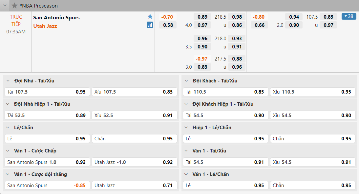This screenshot has height=194, width=359.
Task: Select Xỉu 110.5 away team odds
Action: 313,92
